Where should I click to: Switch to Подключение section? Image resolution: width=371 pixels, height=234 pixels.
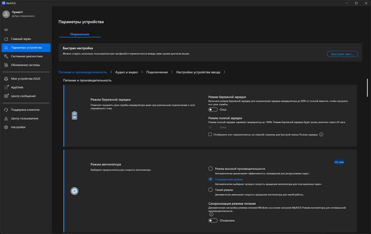coord(157,72)
